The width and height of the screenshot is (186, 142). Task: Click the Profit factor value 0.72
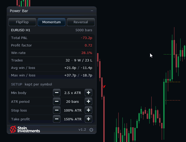88,45
